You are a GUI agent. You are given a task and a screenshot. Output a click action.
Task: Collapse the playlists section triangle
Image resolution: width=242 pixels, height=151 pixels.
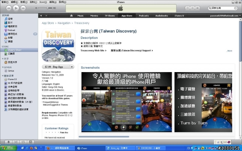click(3, 75)
